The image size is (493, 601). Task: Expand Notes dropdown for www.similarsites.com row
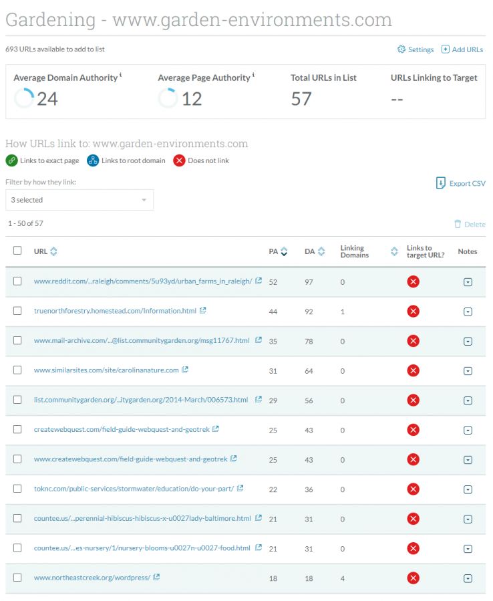[x=468, y=370]
